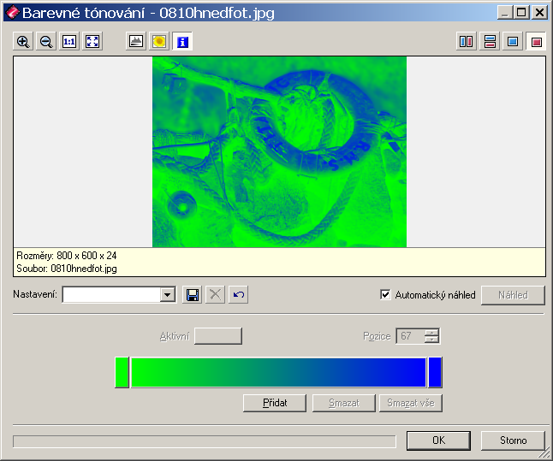Screen dimensions: 553x461
Task: Click the zoom out magnifier icon
Action: [x=46, y=41]
